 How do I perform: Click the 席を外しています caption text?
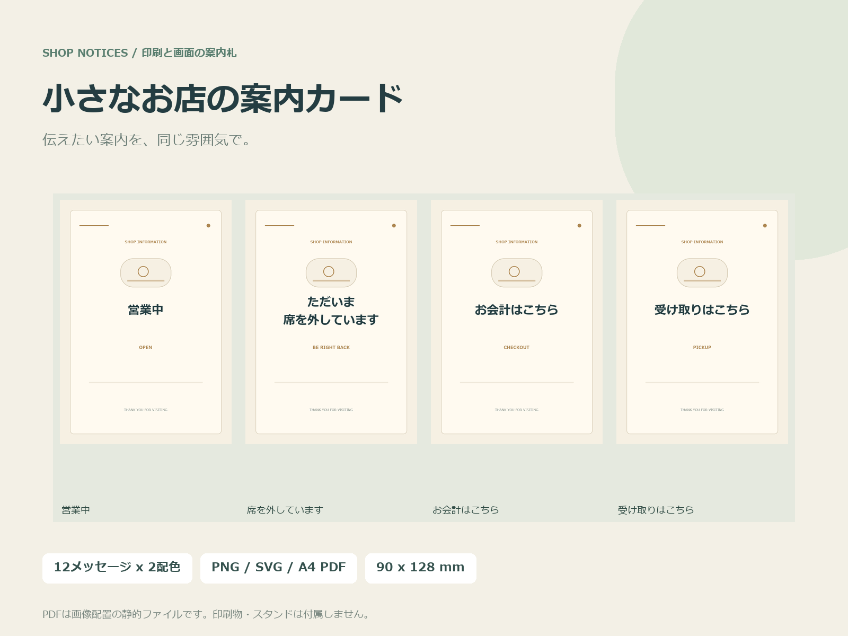[285, 510]
